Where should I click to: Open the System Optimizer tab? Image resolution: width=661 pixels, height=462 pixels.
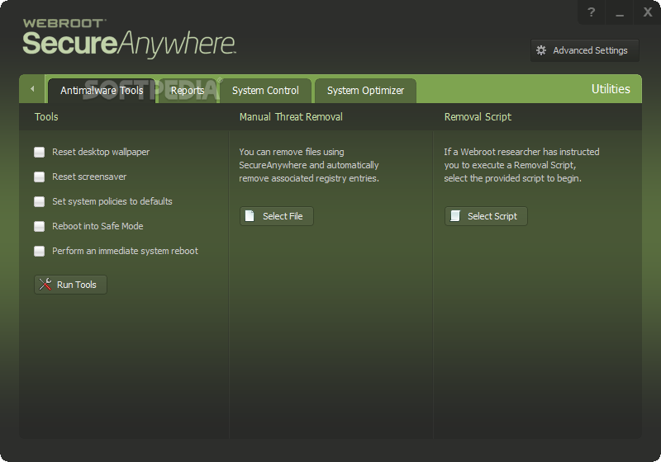[x=365, y=91]
